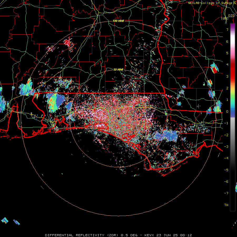Click the 1 dB tick label

coord(227,100)
